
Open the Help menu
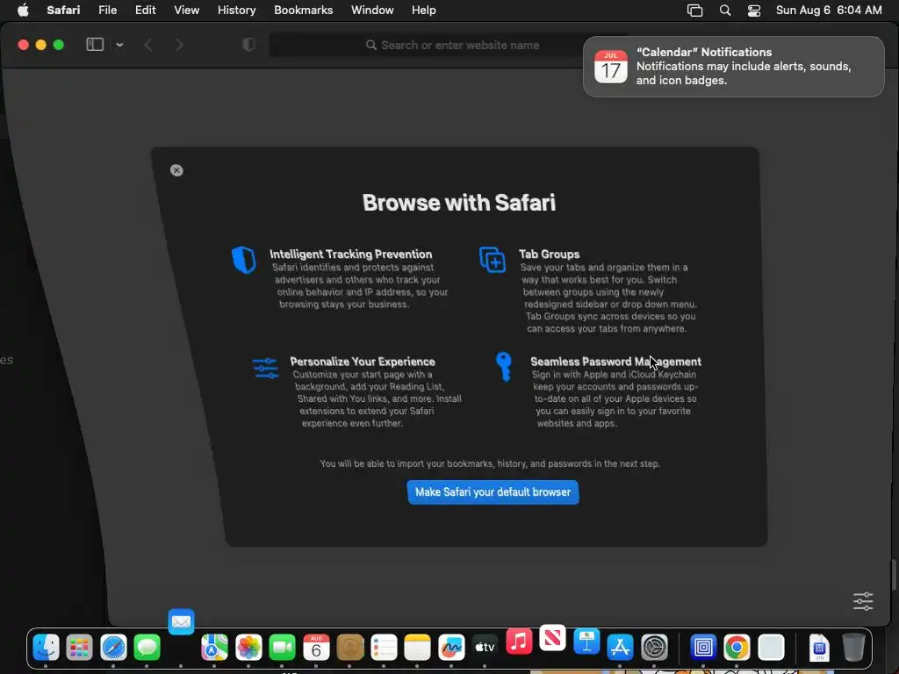424,10
